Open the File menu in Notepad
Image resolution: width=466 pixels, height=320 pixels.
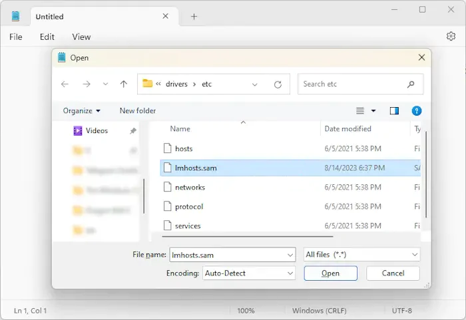tap(16, 37)
